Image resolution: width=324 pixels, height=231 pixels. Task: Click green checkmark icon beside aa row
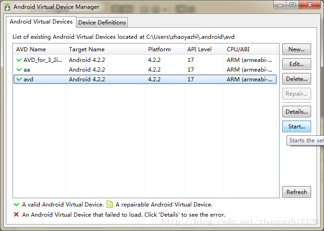19,69
